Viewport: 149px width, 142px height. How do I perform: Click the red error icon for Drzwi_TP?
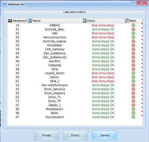click(x=133, y=101)
